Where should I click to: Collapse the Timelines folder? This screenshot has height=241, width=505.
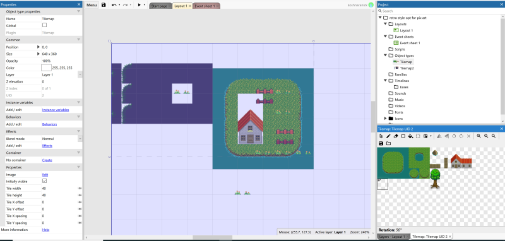click(386, 81)
